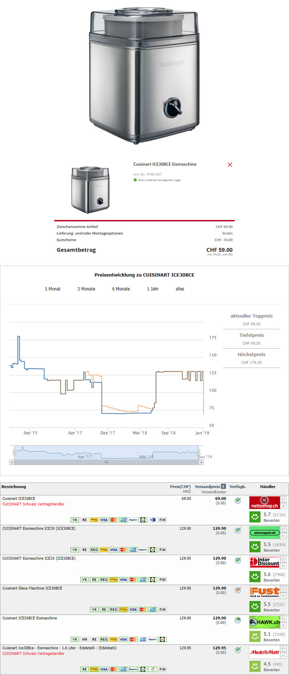289x675 pixels.
Task: Open the nettoshop.ch merchant logo
Action: [264, 503]
